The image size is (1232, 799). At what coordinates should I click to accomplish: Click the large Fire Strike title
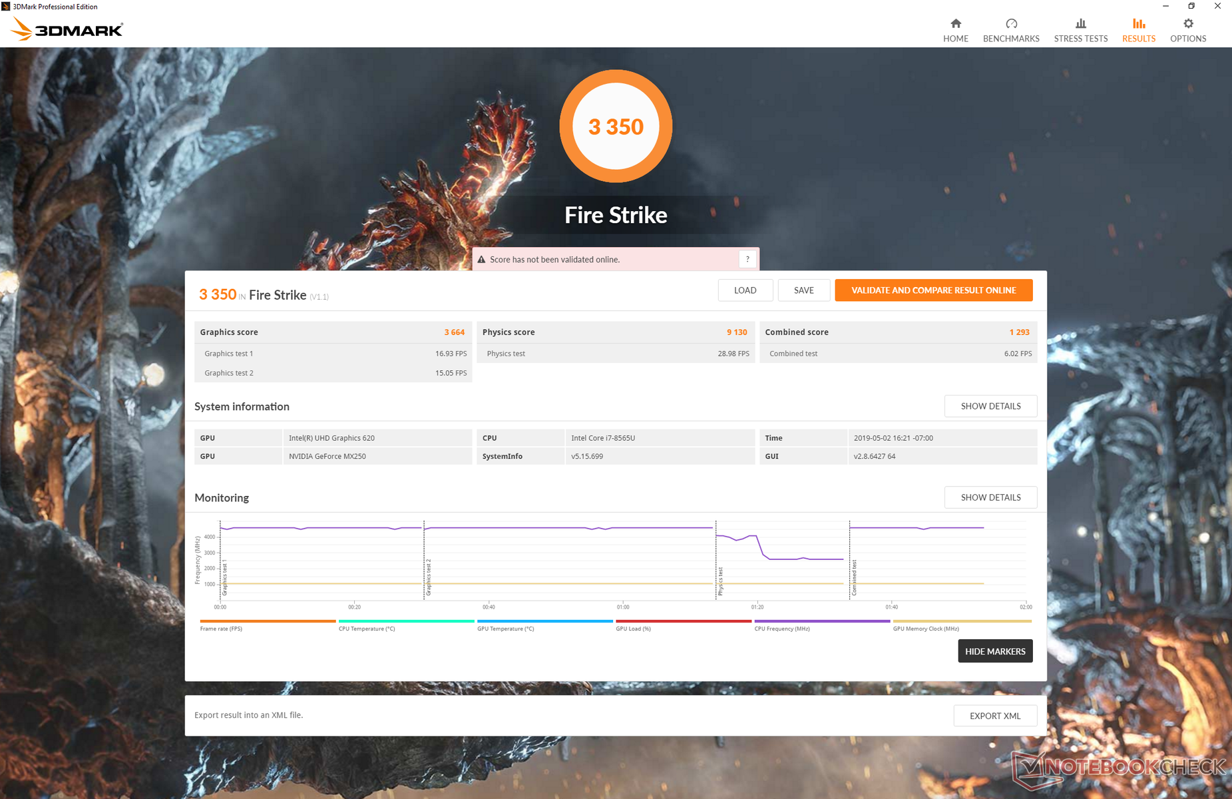(616, 215)
